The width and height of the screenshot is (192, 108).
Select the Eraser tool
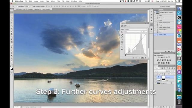[x=12, y=39]
